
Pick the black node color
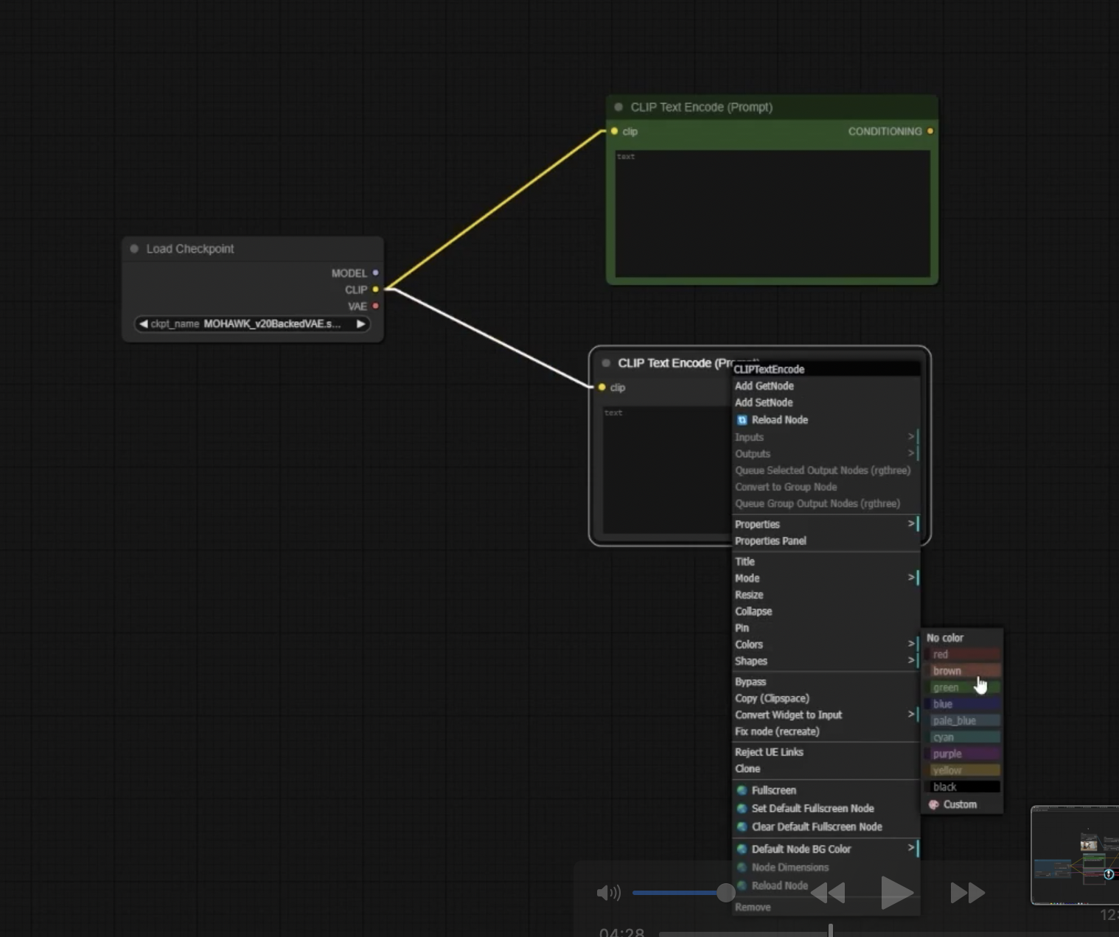pyautogui.click(x=962, y=787)
